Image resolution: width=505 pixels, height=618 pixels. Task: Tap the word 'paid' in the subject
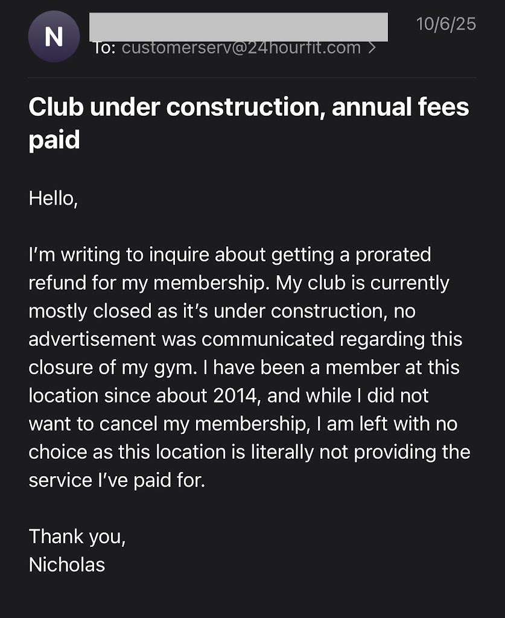[54, 140]
